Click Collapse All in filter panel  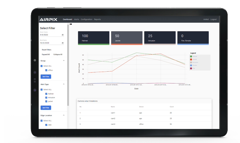pos(58,54)
